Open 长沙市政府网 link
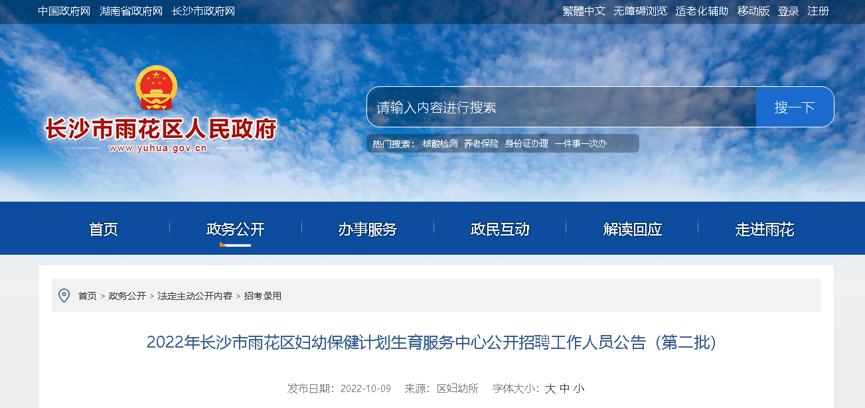The height and width of the screenshot is (408, 865). tap(203, 11)
